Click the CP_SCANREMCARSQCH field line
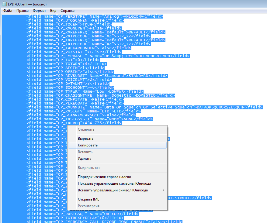Image resolution: width=267 pixels, height=223 pixels. pos(81,115)
